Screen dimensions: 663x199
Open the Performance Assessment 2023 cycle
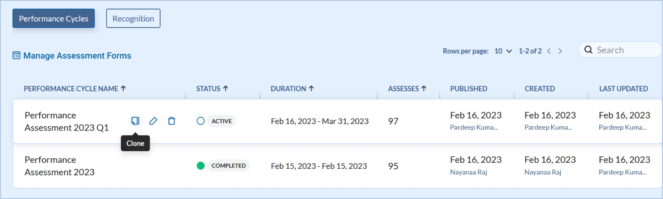point(60,166)
